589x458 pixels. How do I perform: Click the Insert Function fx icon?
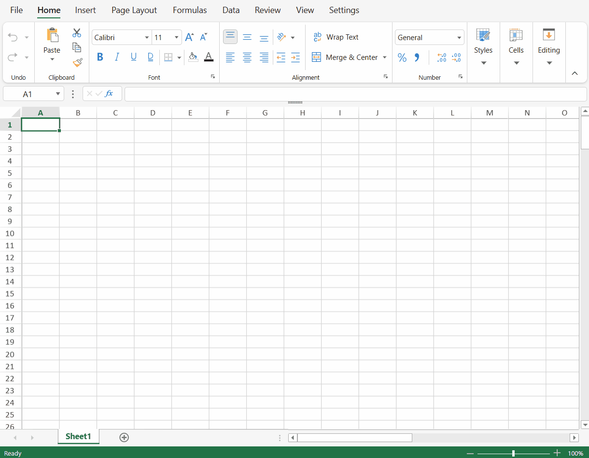[x=109, y=94]
